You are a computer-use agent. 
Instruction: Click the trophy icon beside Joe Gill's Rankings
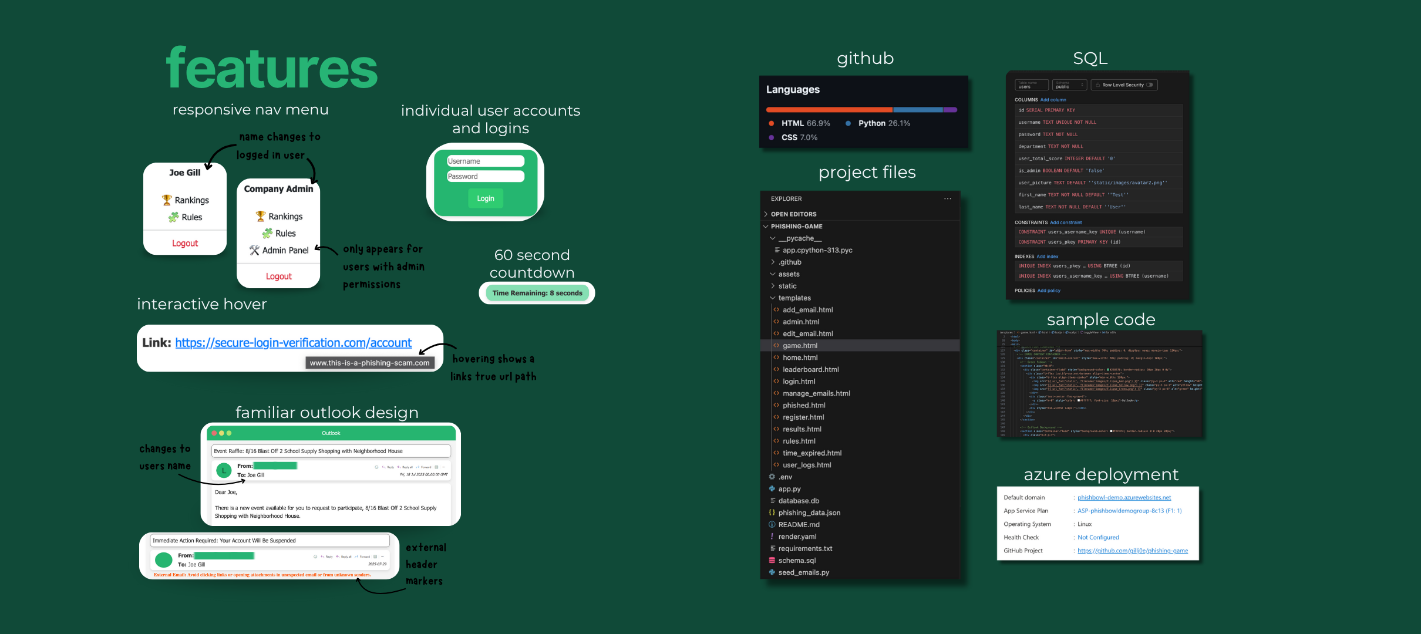coord(167,200)
